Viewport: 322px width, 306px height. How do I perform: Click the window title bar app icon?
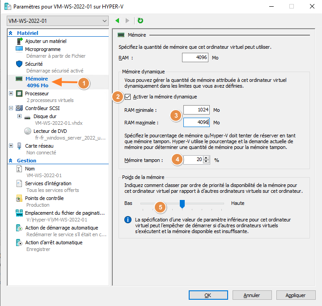(8, 7)
